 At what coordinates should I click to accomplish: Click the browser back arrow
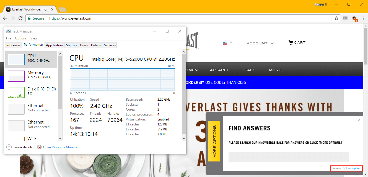(5, 18)
